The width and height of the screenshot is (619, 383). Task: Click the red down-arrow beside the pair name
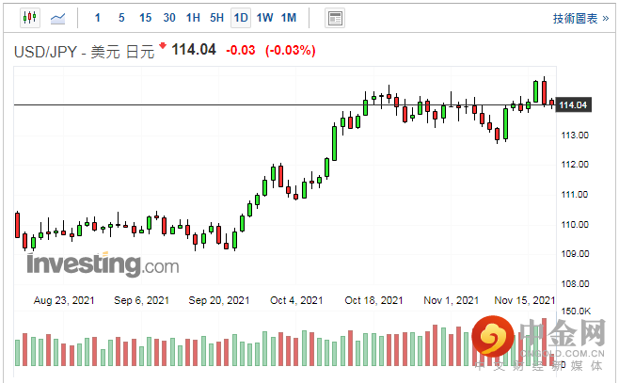tap(163, 46)
